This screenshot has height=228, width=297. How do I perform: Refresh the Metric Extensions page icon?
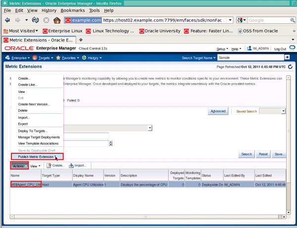click(x=290, y=67)
